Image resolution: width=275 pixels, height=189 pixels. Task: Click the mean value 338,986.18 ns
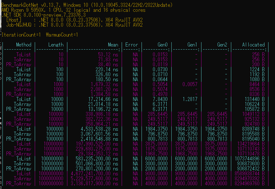(x=102, y=114)
